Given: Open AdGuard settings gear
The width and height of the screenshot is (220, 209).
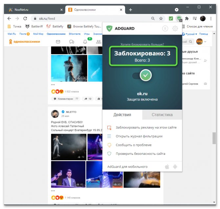Looking at the screenshot, I should click(x=175, y=29).
